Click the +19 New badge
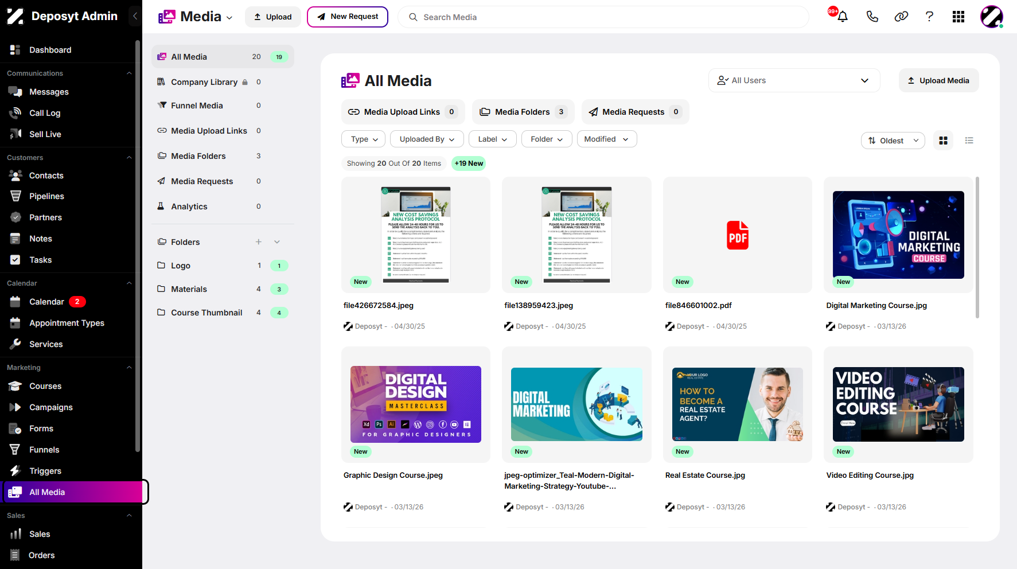This screenshot has width=1017, height=569. pyautogui.click(x=469, y=163)
